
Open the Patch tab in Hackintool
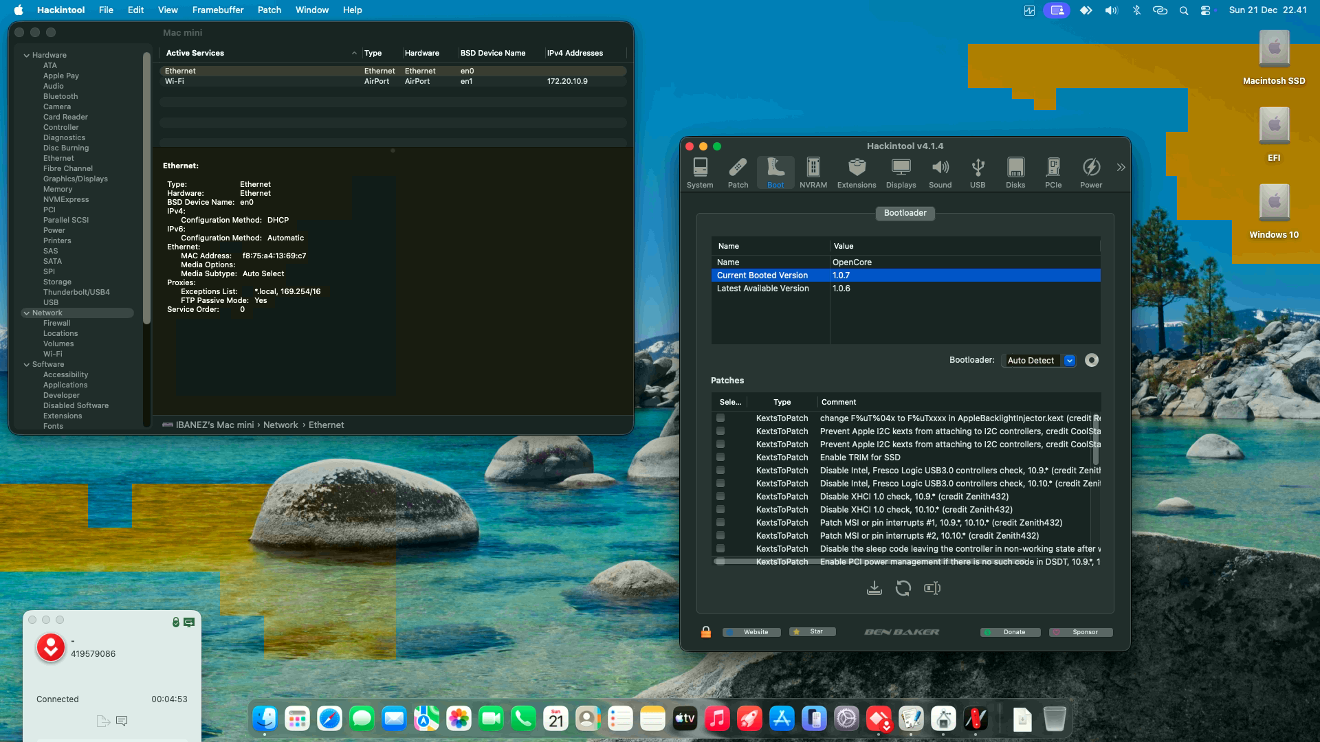pos(738,172)
